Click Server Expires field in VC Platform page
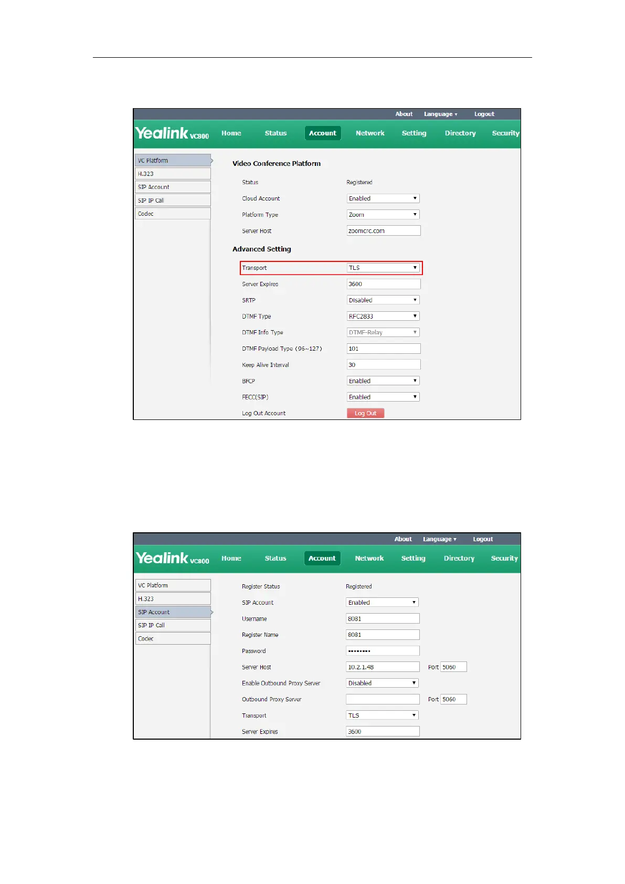This screenshot has width=625, height=884. [x=384, y=284]
